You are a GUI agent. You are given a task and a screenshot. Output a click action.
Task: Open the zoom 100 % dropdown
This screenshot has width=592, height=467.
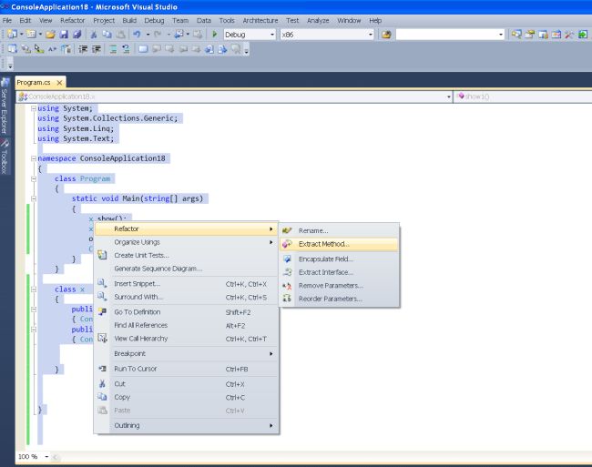click(x=46, y=457)
